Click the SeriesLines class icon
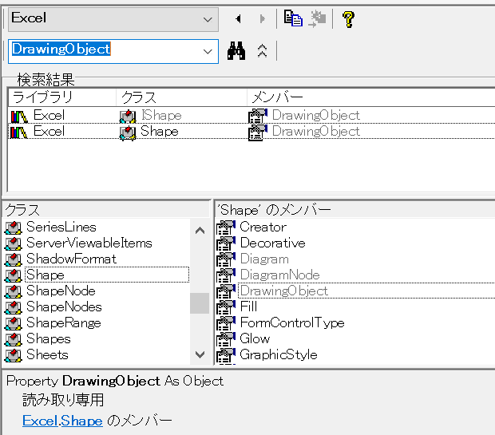Screen dimensions: 495x435 [13, 227]
